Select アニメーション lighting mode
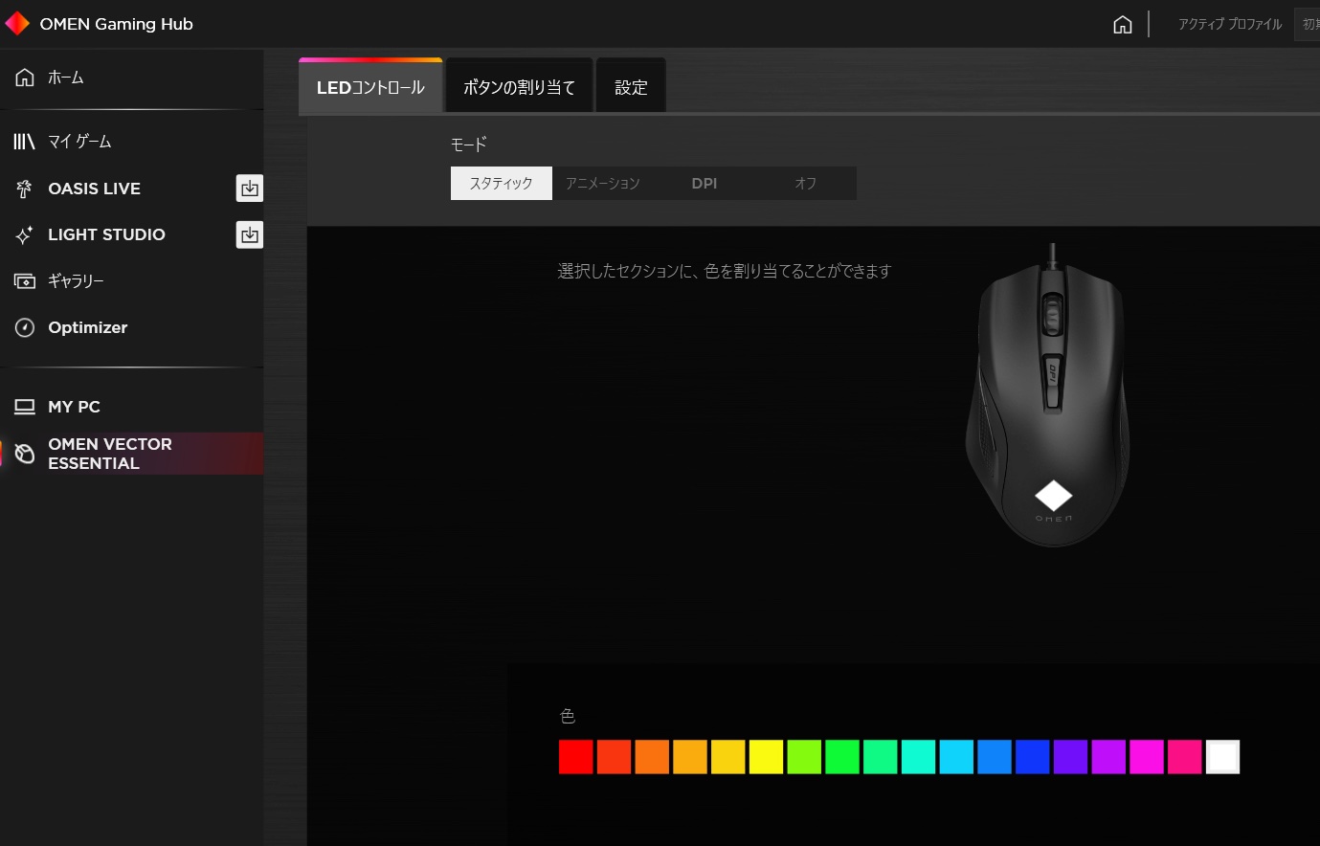This screenshot has height=846, width=1320. (603, 183)
